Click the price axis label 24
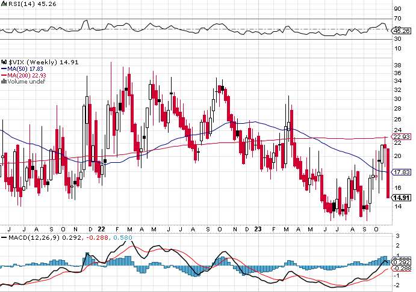The width and height of the screenshot is (416, 292). [x=397, y=130]
